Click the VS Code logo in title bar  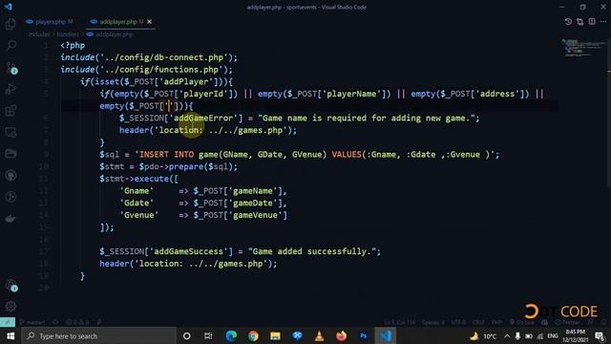click(x=9, y=7)
